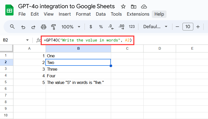The height and width of the screenshot is (119, 208).
Task: Activate the paint format tool
Action: tap(53, 27)
